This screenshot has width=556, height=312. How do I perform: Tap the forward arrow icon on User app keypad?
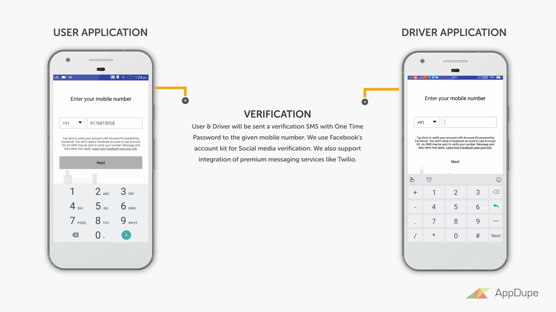127,235
